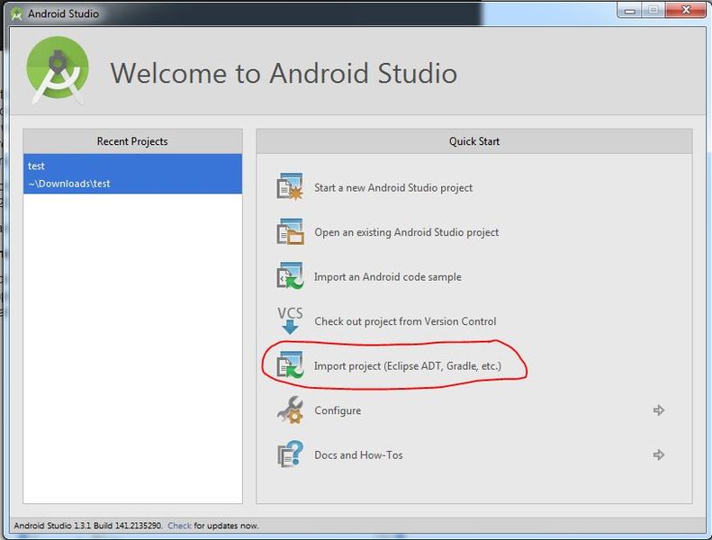Viewport: 712px width, 540px height.
Task: Click the Configure wrench icon
Action: pos(290,409)
